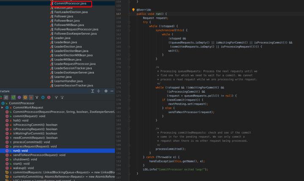The width and height of the screenshot is (304, 181).
Task: Collapse the synchronized(this) block fold marker
Action: (130, 30)
